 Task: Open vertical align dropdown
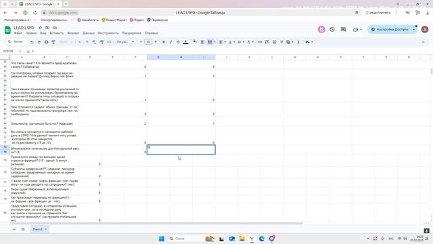pyautogui.click(x=231, y=42)
